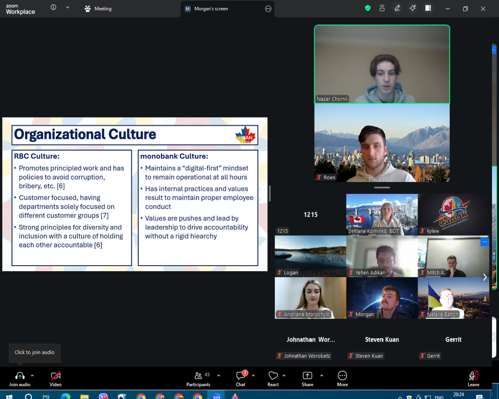499x399 pixels.
Task: Open the annotate pencil tool
Action: (x=397, y=8)
